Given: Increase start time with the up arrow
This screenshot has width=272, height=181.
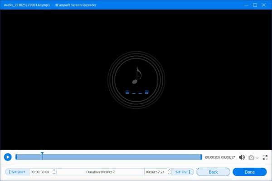Looking at the screenshot, I should pyautogui.click(x=54, y=170).
